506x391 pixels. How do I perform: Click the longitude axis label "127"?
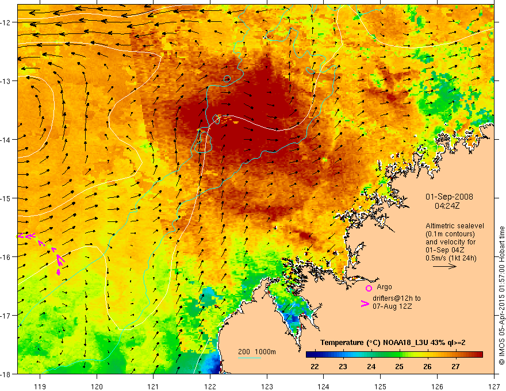coord(494,386)
